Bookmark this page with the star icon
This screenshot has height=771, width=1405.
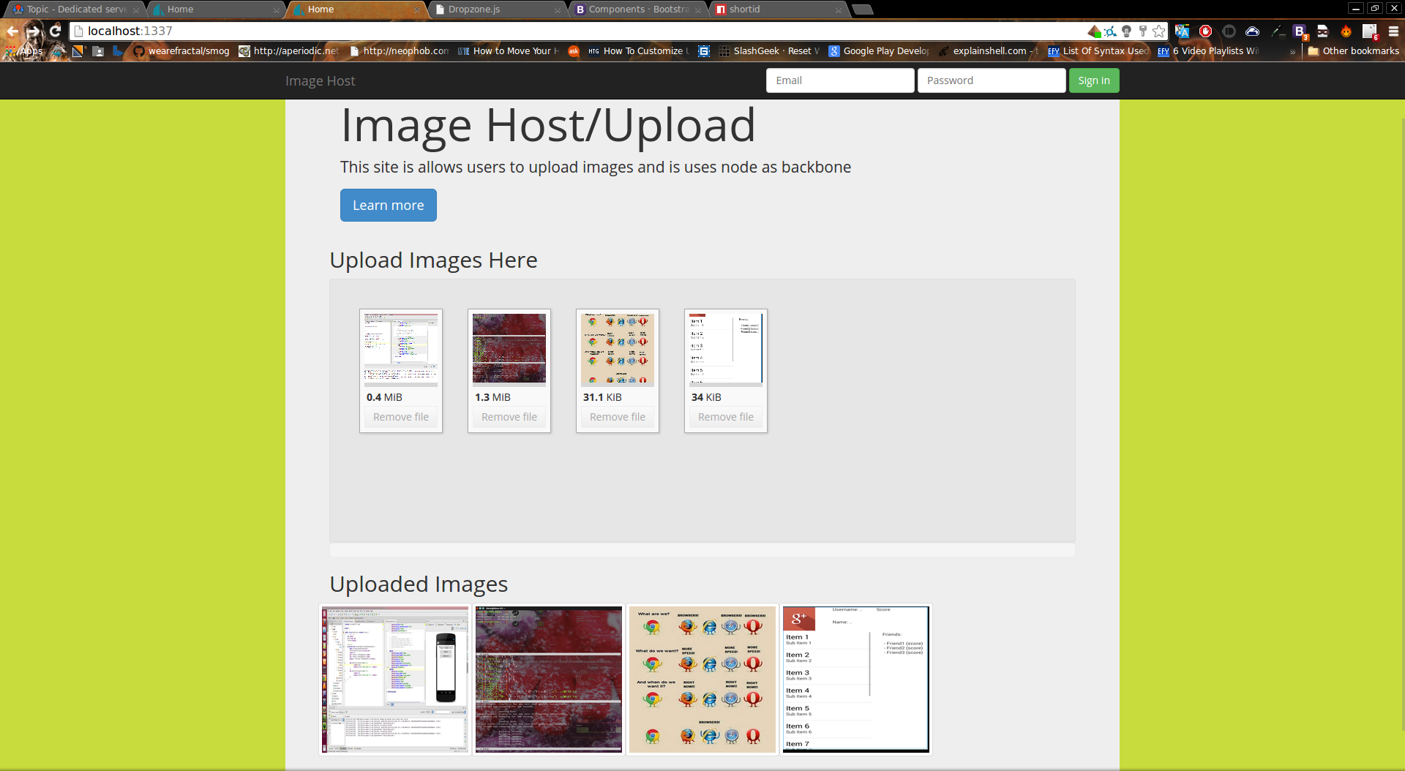pyautogui.click(x=1158, y=31)
